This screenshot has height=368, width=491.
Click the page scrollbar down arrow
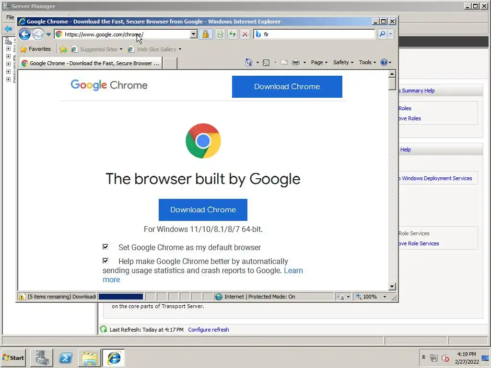pos(392,287)
